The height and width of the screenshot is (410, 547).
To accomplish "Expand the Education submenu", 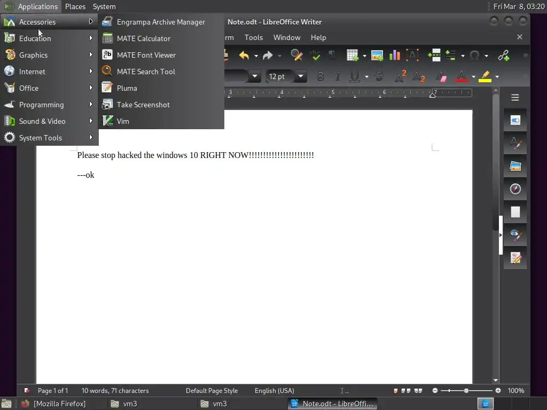I will tap(49, 38).
